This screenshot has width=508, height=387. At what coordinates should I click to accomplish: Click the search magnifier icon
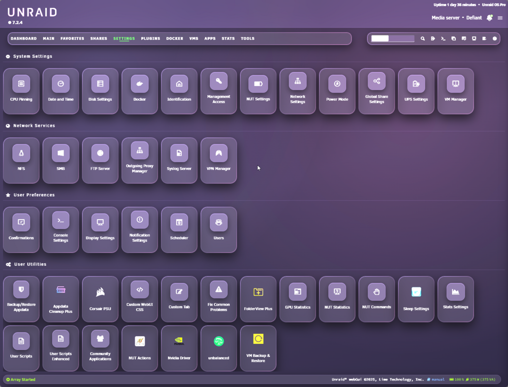[x=423, y=39]
